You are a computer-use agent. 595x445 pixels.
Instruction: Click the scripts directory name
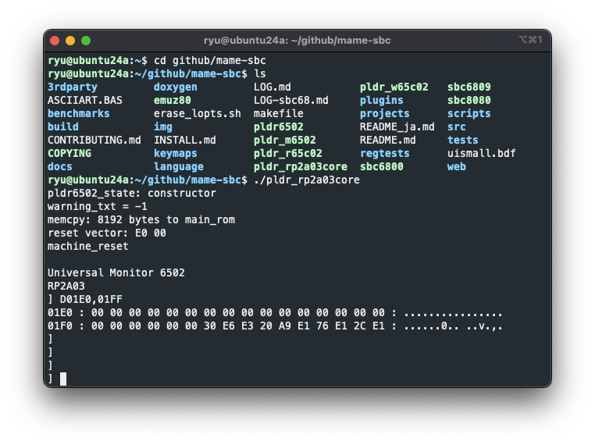(x=469, y=113)
